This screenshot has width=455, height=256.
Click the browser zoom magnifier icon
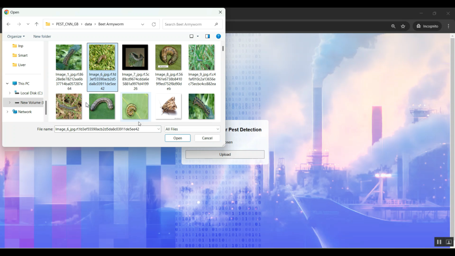click(393, 26)
